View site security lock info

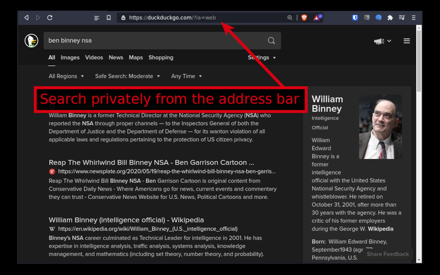[x=123, y=18]
